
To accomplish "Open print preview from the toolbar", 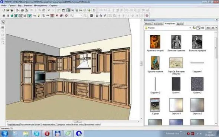I will 26,10.
